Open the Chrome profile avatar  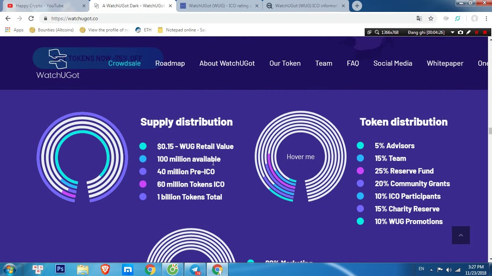coord(475,18)
